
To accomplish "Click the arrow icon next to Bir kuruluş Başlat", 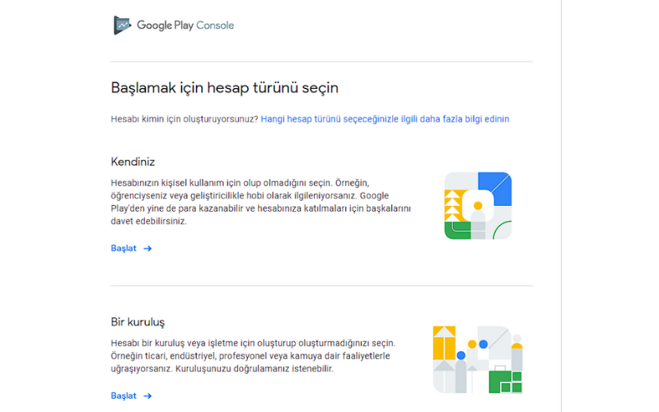I will tap(147, 396).
